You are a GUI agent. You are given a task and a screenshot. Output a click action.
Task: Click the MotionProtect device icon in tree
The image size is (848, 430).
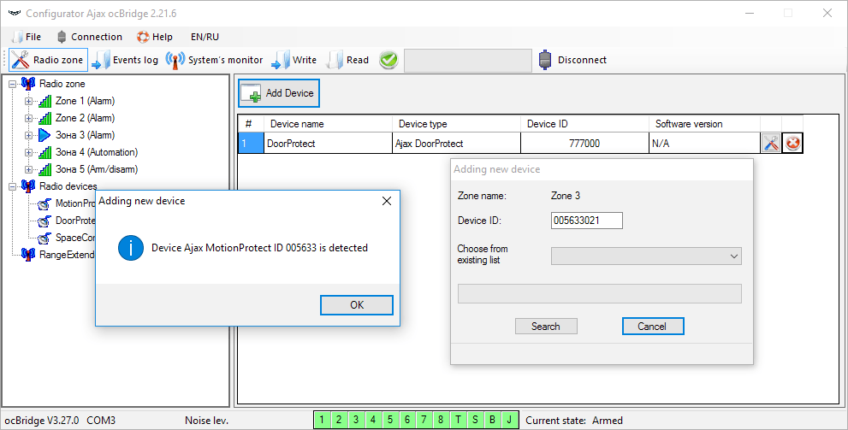[44, 203]
